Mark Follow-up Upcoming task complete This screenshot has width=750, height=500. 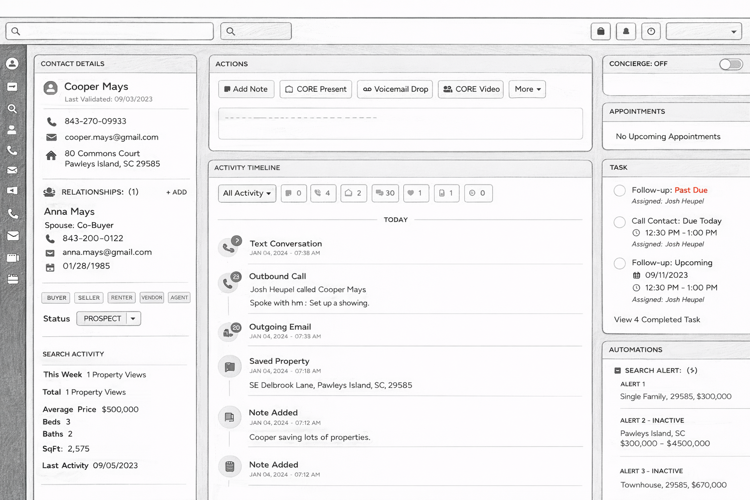tap(620, 263)
